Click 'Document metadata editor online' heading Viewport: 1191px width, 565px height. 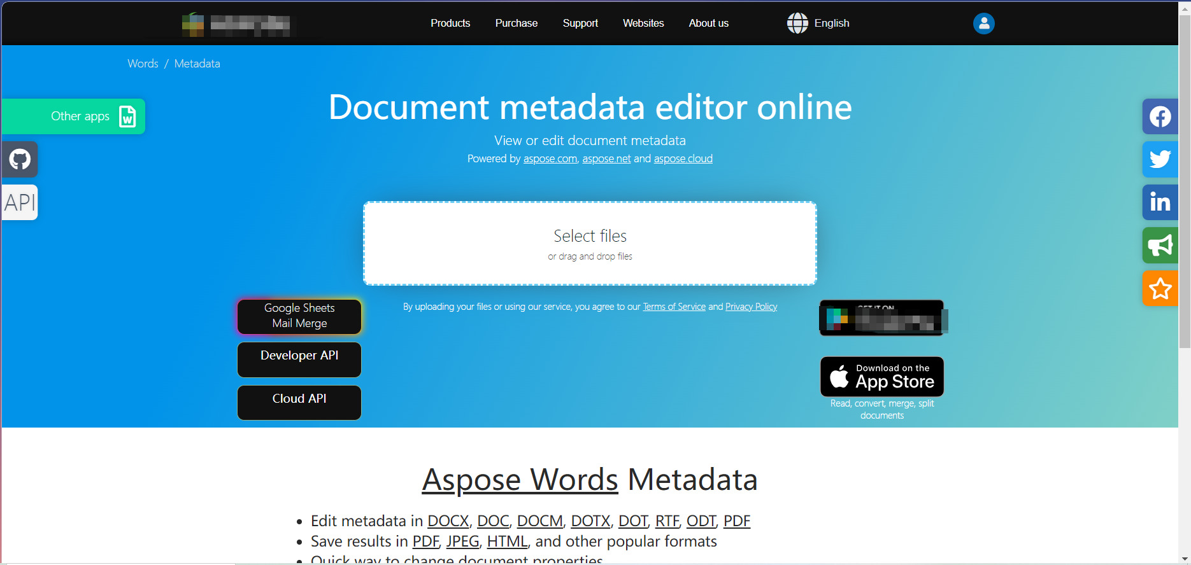pyautogui.click(x=590, y=107)
